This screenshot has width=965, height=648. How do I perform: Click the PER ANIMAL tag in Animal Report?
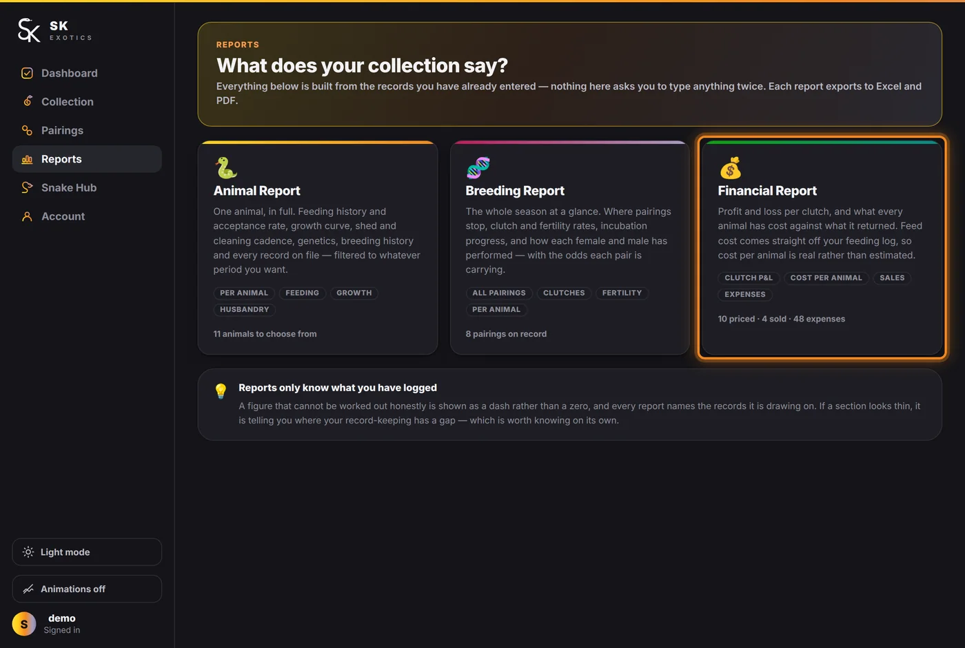pyautogui.click(x=244, y=293)
